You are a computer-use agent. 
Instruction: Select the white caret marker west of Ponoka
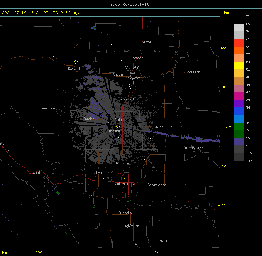pyautogui.click(x=111, y=45)
